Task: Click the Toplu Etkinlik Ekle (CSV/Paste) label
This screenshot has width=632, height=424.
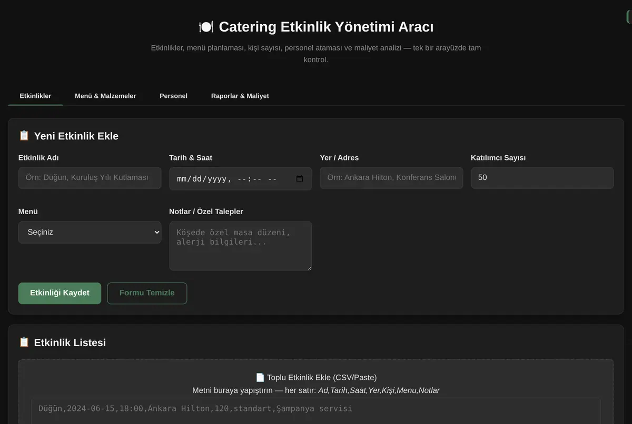Action: [322, 378]
